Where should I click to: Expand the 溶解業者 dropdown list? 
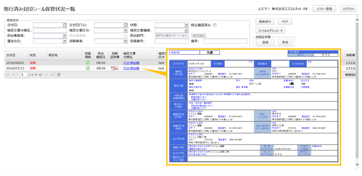coord(125,41)
